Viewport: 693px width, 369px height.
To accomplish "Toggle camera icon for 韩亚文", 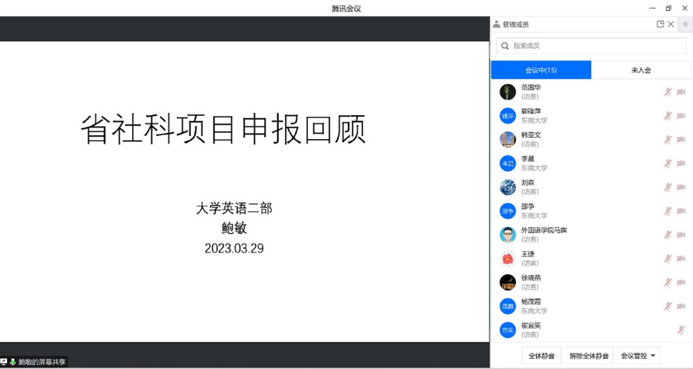I will (x=681, y=139).
